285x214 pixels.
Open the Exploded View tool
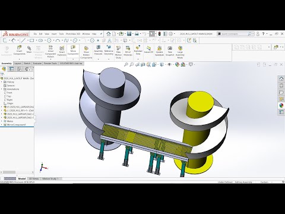(138, 50)
